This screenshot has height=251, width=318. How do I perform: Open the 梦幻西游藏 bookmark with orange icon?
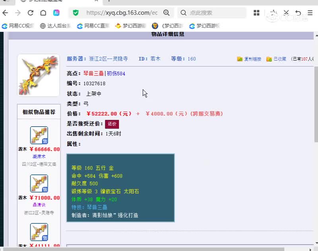[130, 26]
